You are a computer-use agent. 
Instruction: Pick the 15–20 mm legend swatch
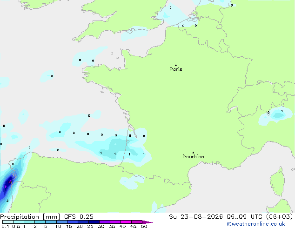coord(73,222)
